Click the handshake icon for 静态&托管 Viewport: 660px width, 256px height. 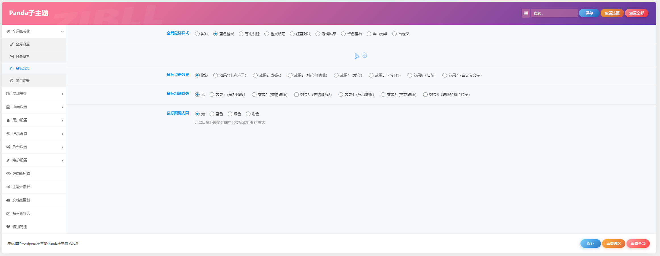pyautogui.click(x=8, y=174)
